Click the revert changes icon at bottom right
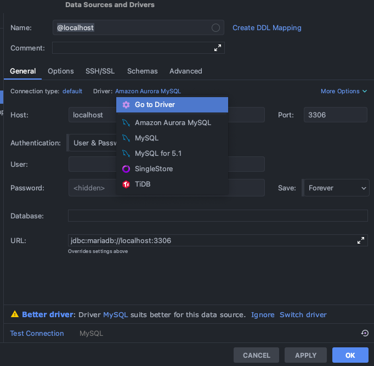 [365, 333]
